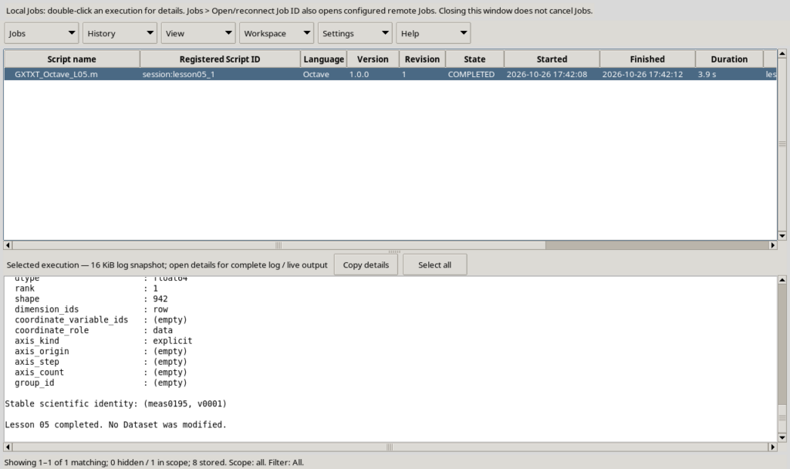Screen dimensions: 790x469
Task: Click the COMPLETED state cell
Action: pyautogui.click(x=474, y=74)
